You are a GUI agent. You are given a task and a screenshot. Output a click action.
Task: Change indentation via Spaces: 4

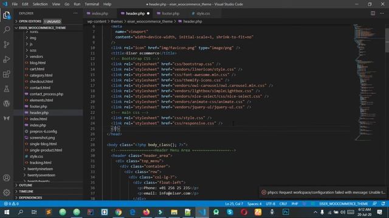254,203
